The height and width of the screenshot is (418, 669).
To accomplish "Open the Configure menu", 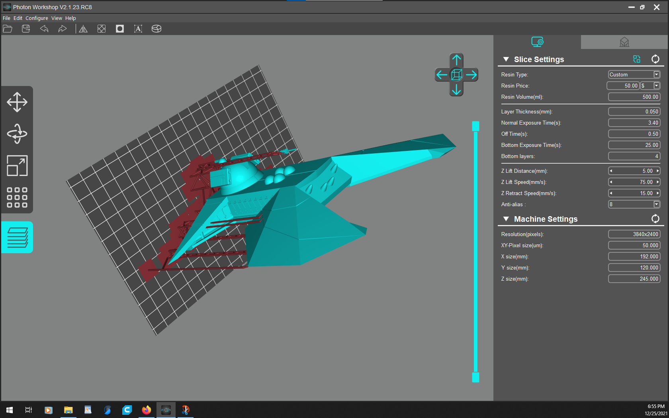I will click(37, 18).
